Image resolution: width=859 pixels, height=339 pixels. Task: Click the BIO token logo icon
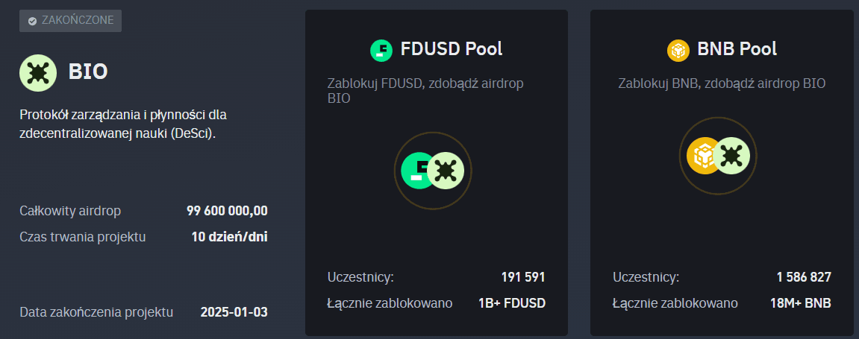point(38,73)
